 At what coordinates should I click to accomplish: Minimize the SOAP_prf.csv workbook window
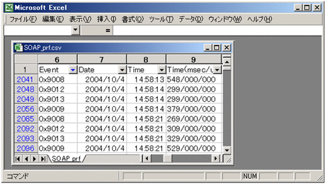[208, 48]
